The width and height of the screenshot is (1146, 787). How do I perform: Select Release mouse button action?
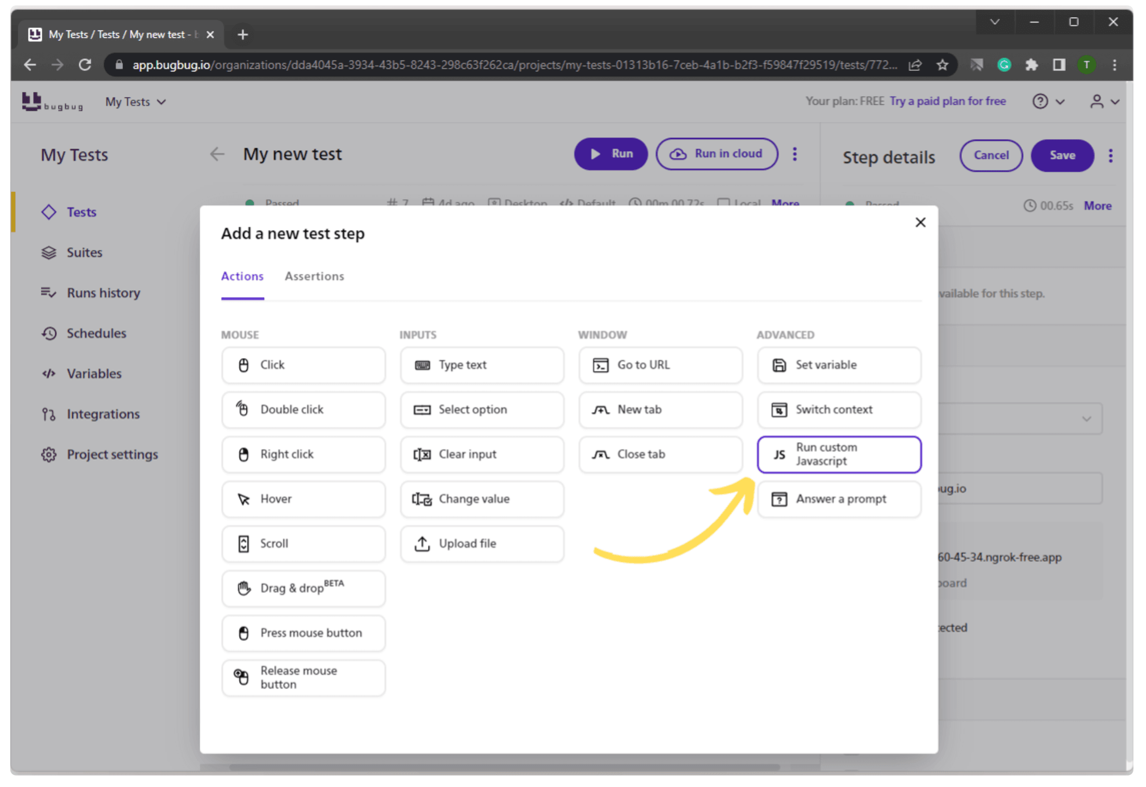point(303,678)
